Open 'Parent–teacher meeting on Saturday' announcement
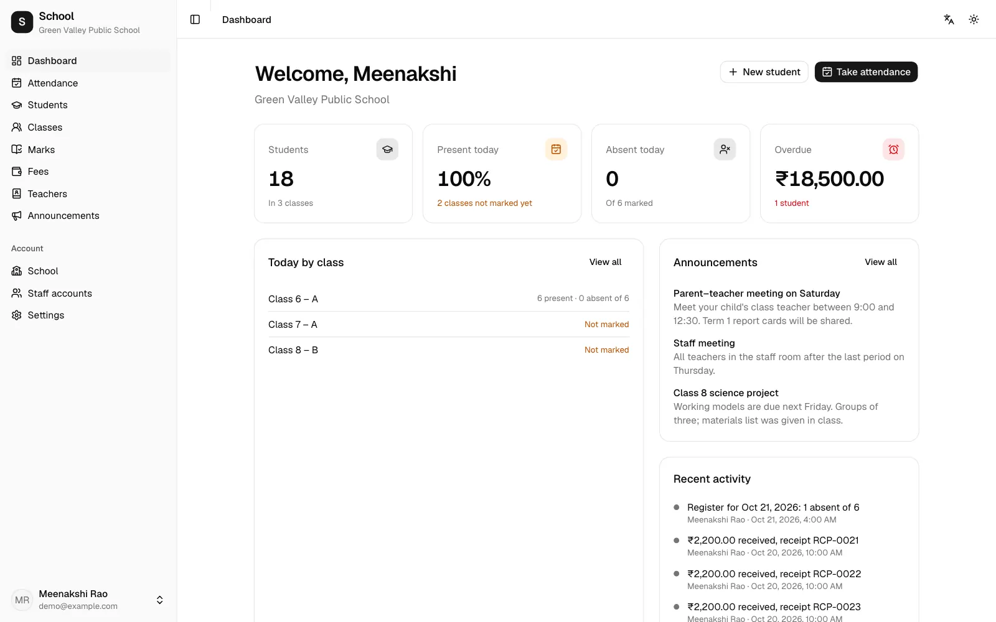This screenshot has width=996, height=622. [756, 293]
